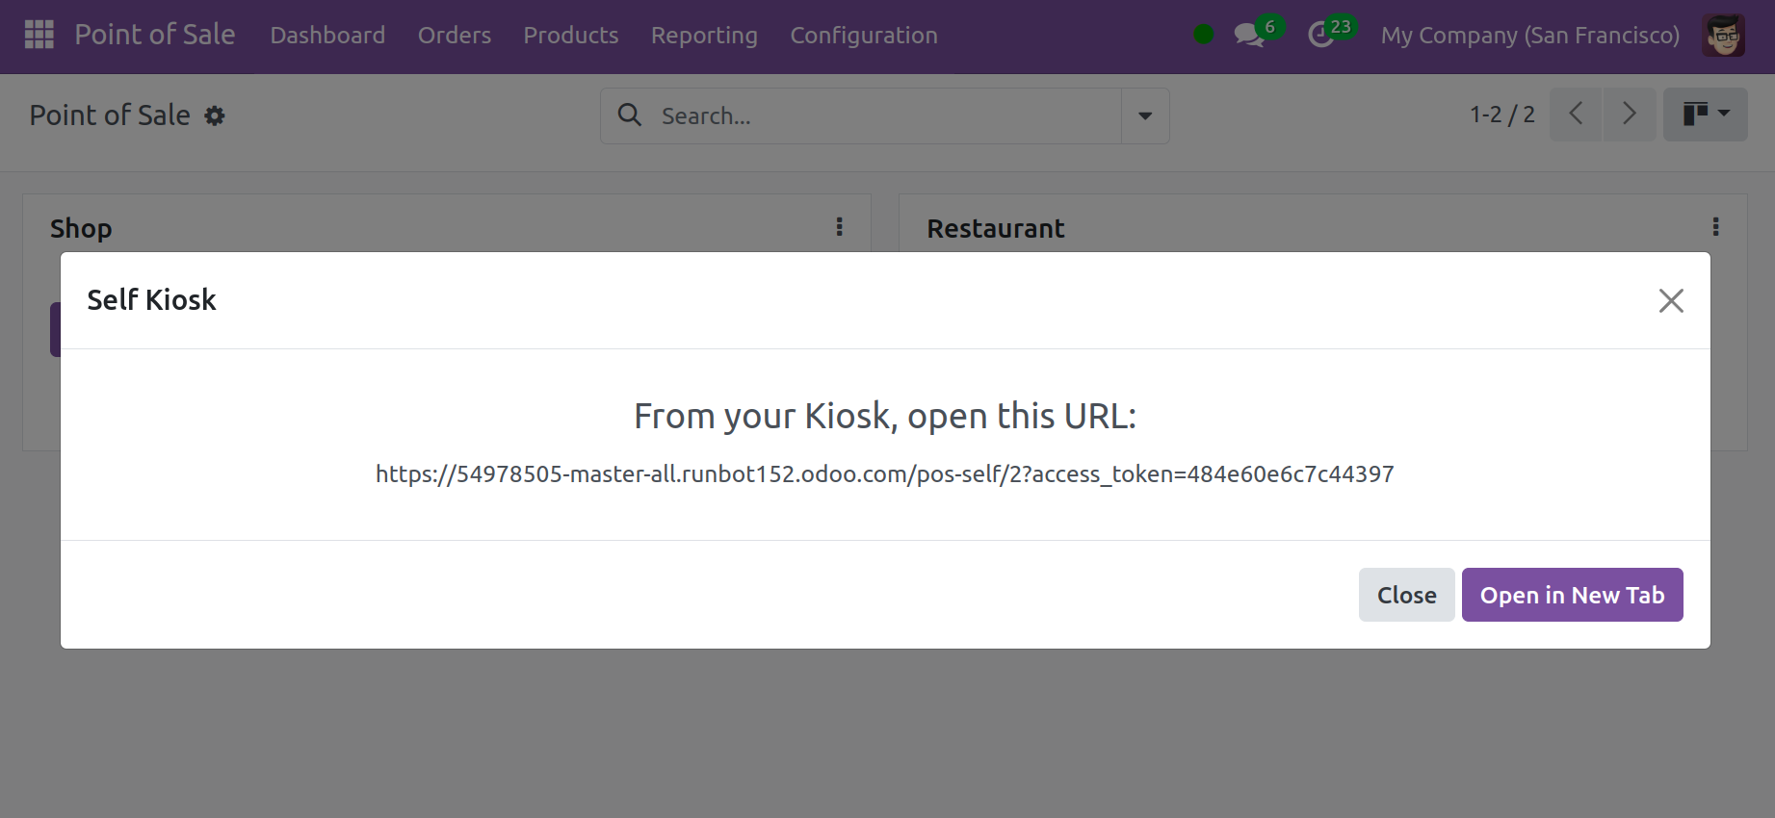
Task: Open the Configuration menu
Action: point(864,36)
